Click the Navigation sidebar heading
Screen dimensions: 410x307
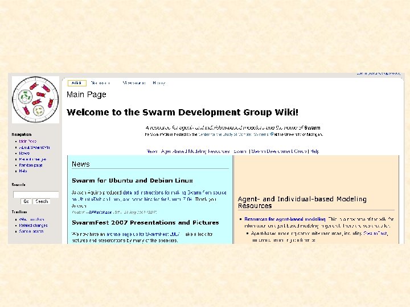(22, 134)
